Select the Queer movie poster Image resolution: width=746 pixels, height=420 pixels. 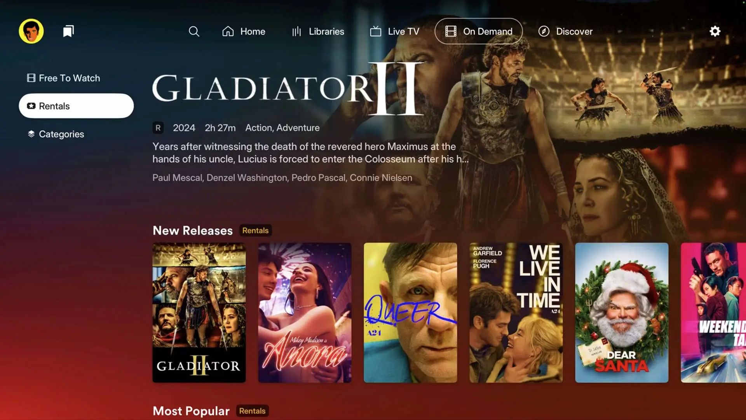coord(410,313)
